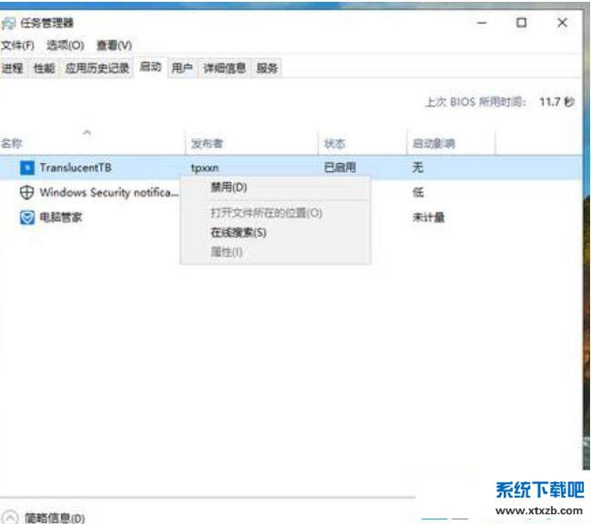The width and height of the screenshot is (591, 524).
Task: Click the Task Manager title bar icon
Action: tap(8, 23)
